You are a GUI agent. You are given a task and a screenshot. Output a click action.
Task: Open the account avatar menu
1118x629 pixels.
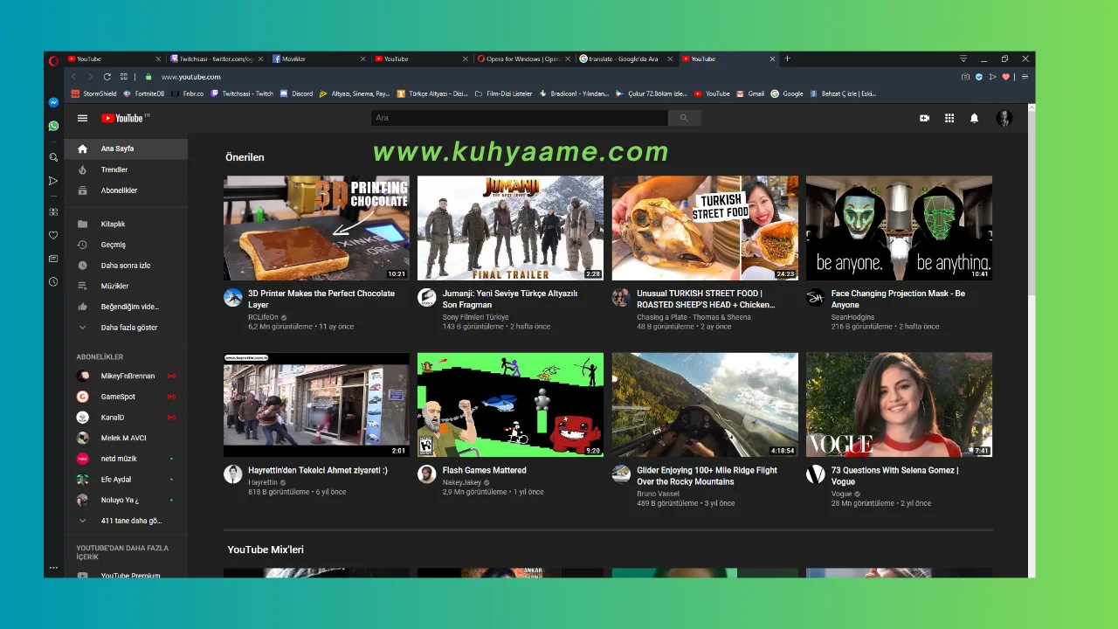pyautogui.click(x=1004, y=118)
